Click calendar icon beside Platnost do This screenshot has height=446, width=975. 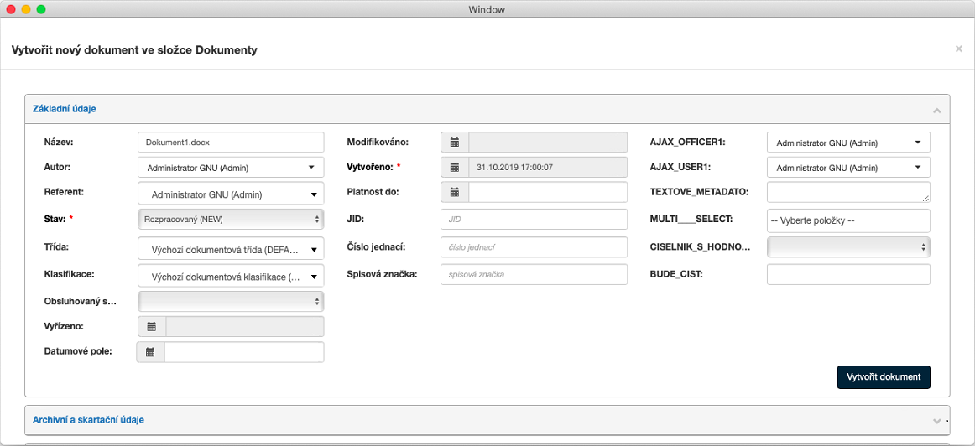point(455,192)
